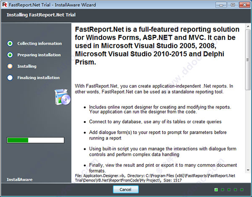
Task: Click the green installation progress bar
Action: click(x=36, y=140)
